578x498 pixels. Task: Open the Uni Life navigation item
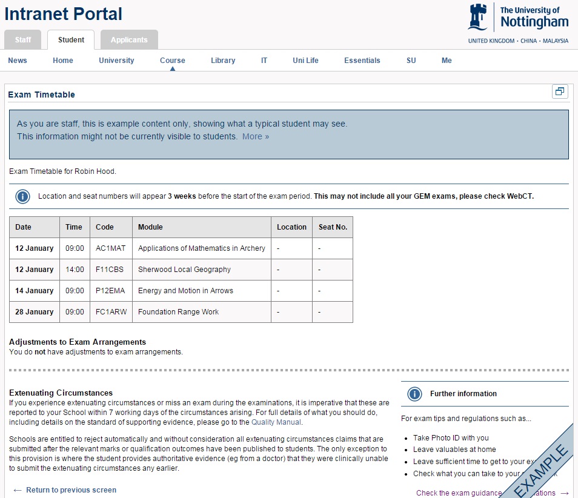pos(305,61)
